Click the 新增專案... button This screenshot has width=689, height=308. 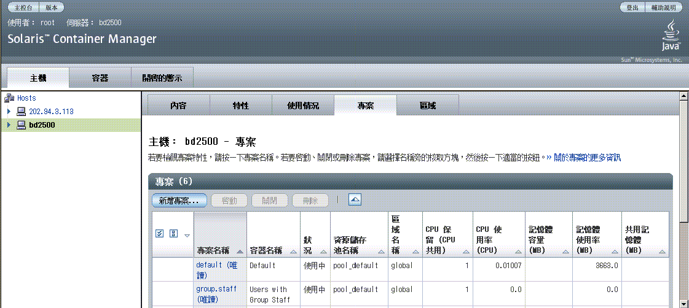(179, 201)
